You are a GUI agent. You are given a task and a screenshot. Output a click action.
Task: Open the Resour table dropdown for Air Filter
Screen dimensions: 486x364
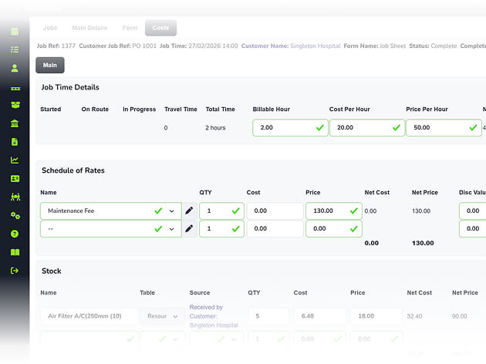click(163, 316)
